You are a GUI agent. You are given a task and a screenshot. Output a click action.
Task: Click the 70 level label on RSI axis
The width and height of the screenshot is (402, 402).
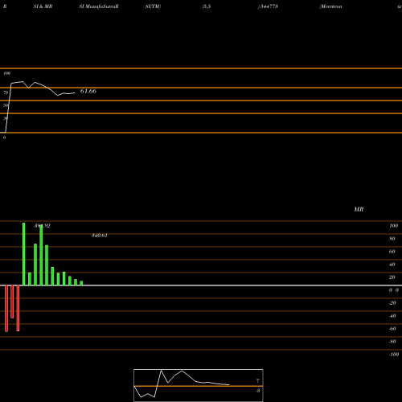tap(6, 92)
